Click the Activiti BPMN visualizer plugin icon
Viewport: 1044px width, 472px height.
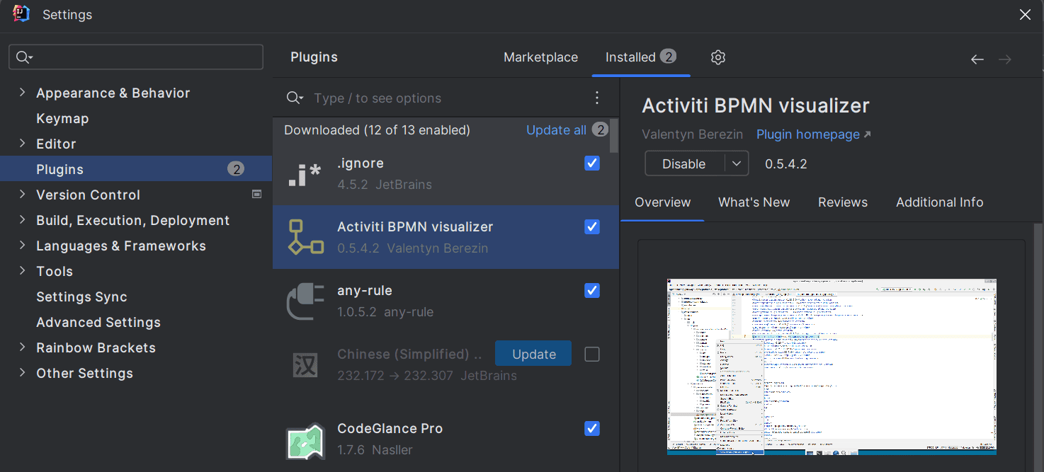pyautogui.click(x=305, y=237)
